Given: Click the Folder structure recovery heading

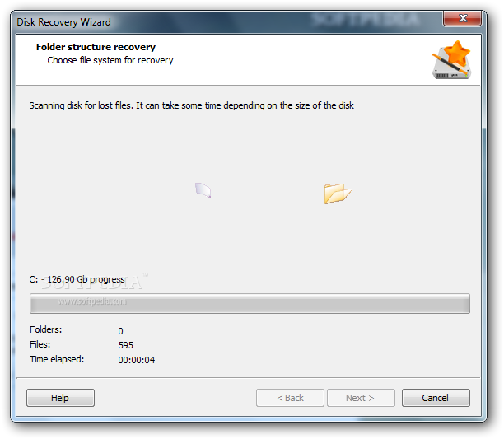Looking at the screenshot, I should [x=96, y=47].
